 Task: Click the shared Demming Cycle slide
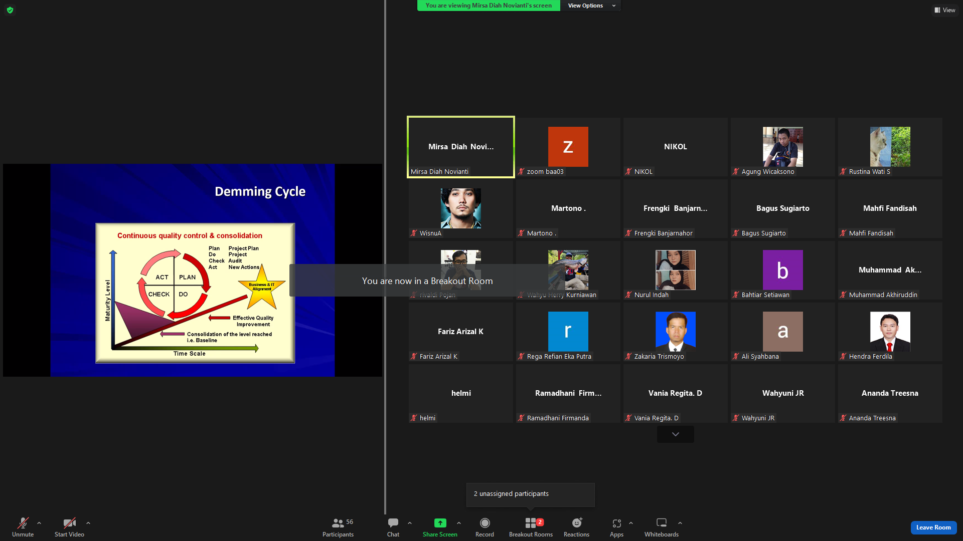click(x=193, y=270)
